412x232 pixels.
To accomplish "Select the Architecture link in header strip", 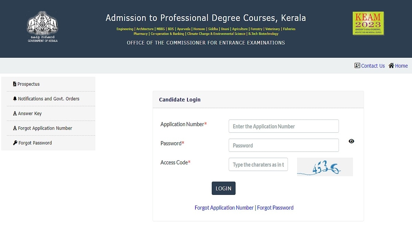I will click(145, 29).
